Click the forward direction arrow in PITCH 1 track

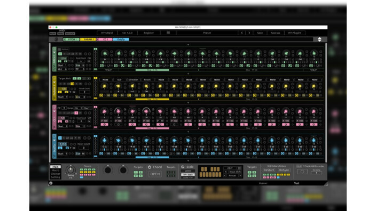(60, 54)
